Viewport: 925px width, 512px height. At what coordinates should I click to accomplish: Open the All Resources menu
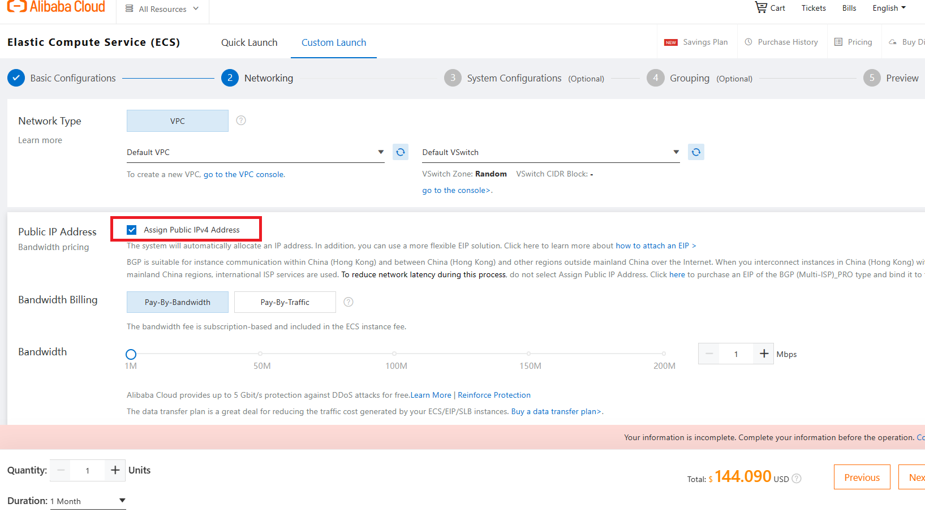pos(162,9)
